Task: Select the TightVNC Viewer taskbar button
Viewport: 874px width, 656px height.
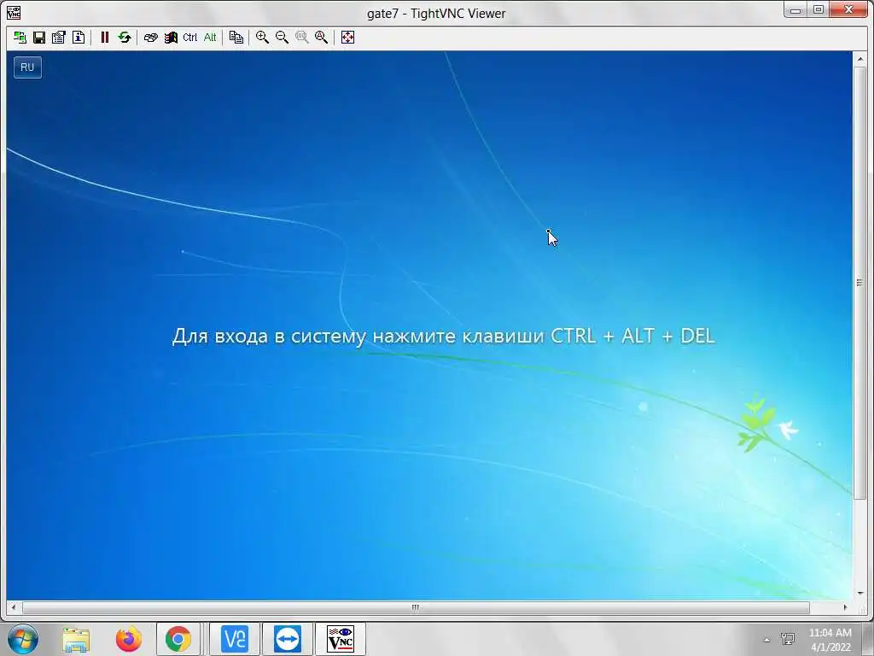Action: [x=341, y=639]
